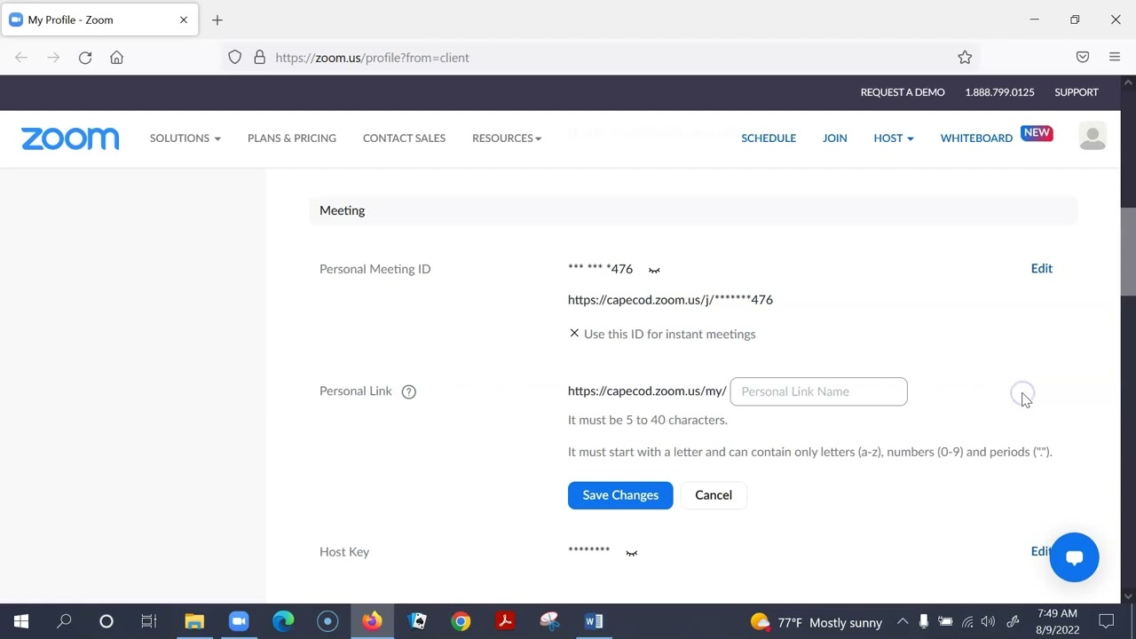Expand the Resources dropdown menu
The image size is (1136, 639).
[507, 138]
